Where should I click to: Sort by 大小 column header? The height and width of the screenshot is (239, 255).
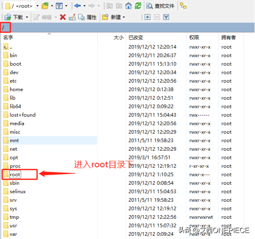tap(112, 38)
